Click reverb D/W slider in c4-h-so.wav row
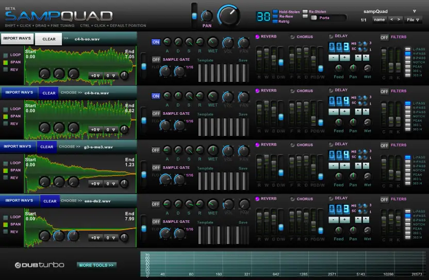Screen dimensions: 429x280 point(280,63)
